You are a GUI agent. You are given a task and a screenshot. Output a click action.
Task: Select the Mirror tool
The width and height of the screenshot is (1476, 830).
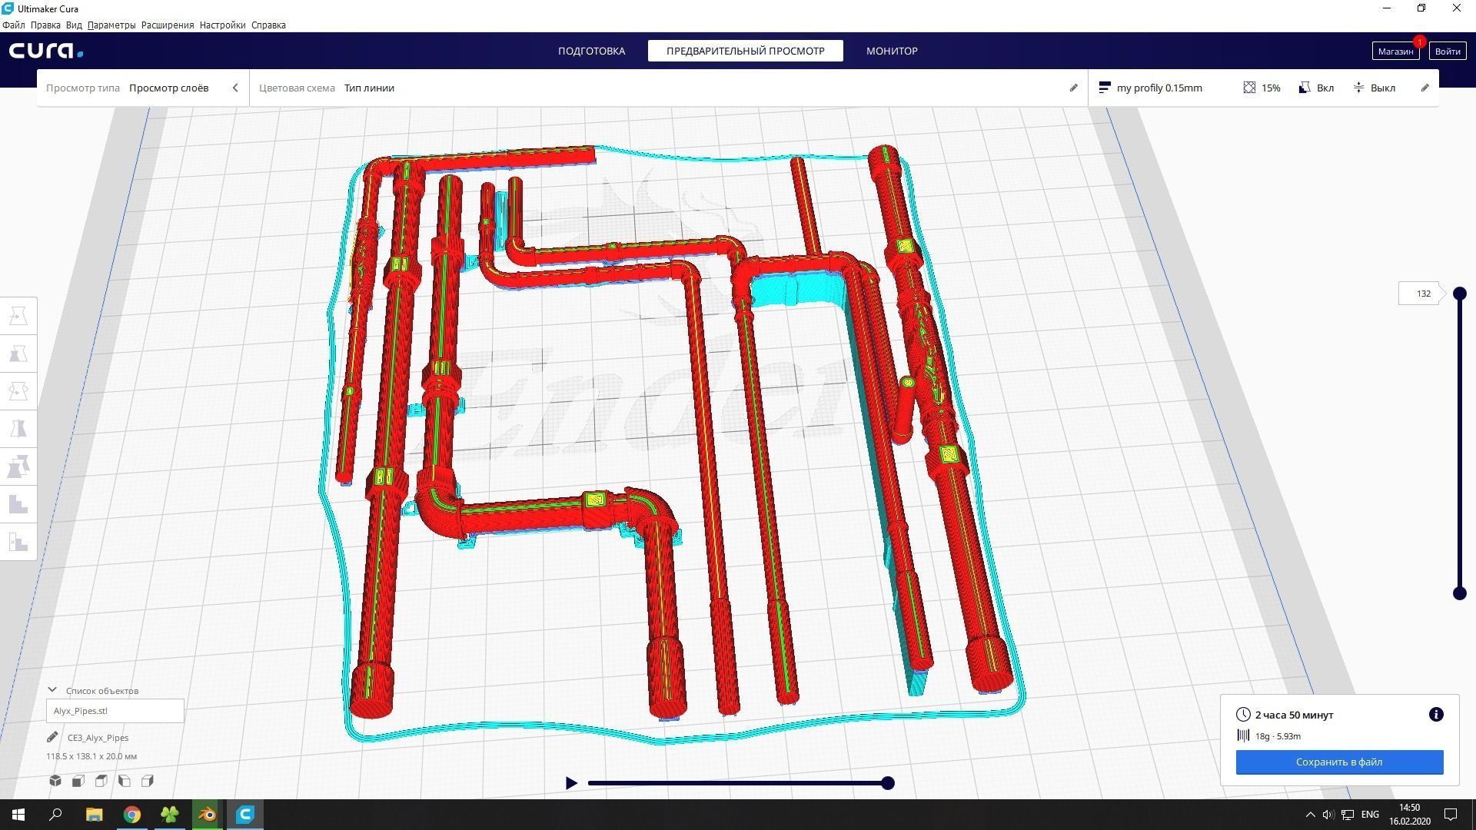click(x=18, y=429)
